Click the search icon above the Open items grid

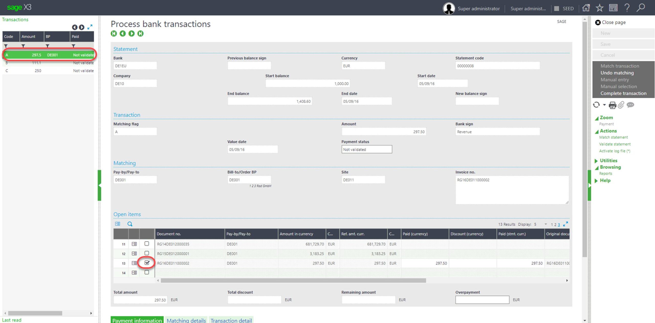tap(130, 224)
